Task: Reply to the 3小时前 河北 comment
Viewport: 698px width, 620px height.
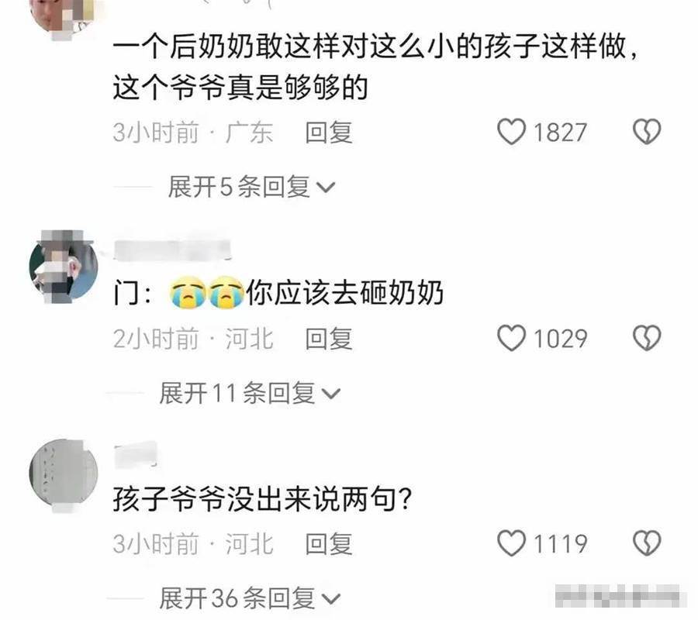Action: point(329,544)
